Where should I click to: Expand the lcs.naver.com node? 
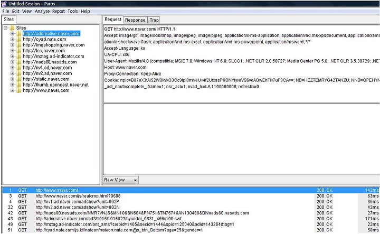[12, 51]
